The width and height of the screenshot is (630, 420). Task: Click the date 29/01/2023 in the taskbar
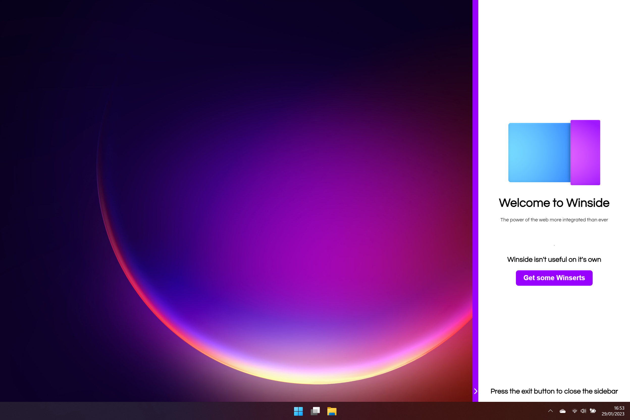613,414
